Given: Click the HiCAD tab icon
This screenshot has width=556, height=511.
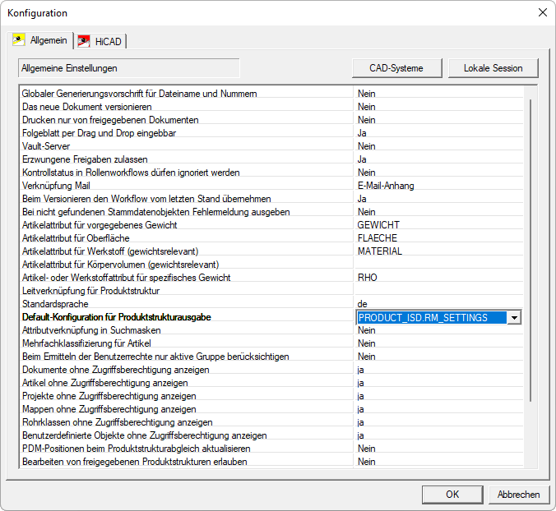Looking at the screenshot, I should tap(84, 41).
